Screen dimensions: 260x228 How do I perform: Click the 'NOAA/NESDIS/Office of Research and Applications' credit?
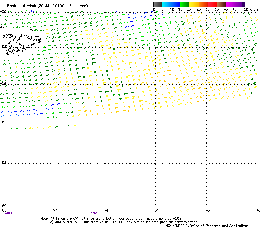pos(207,226)
